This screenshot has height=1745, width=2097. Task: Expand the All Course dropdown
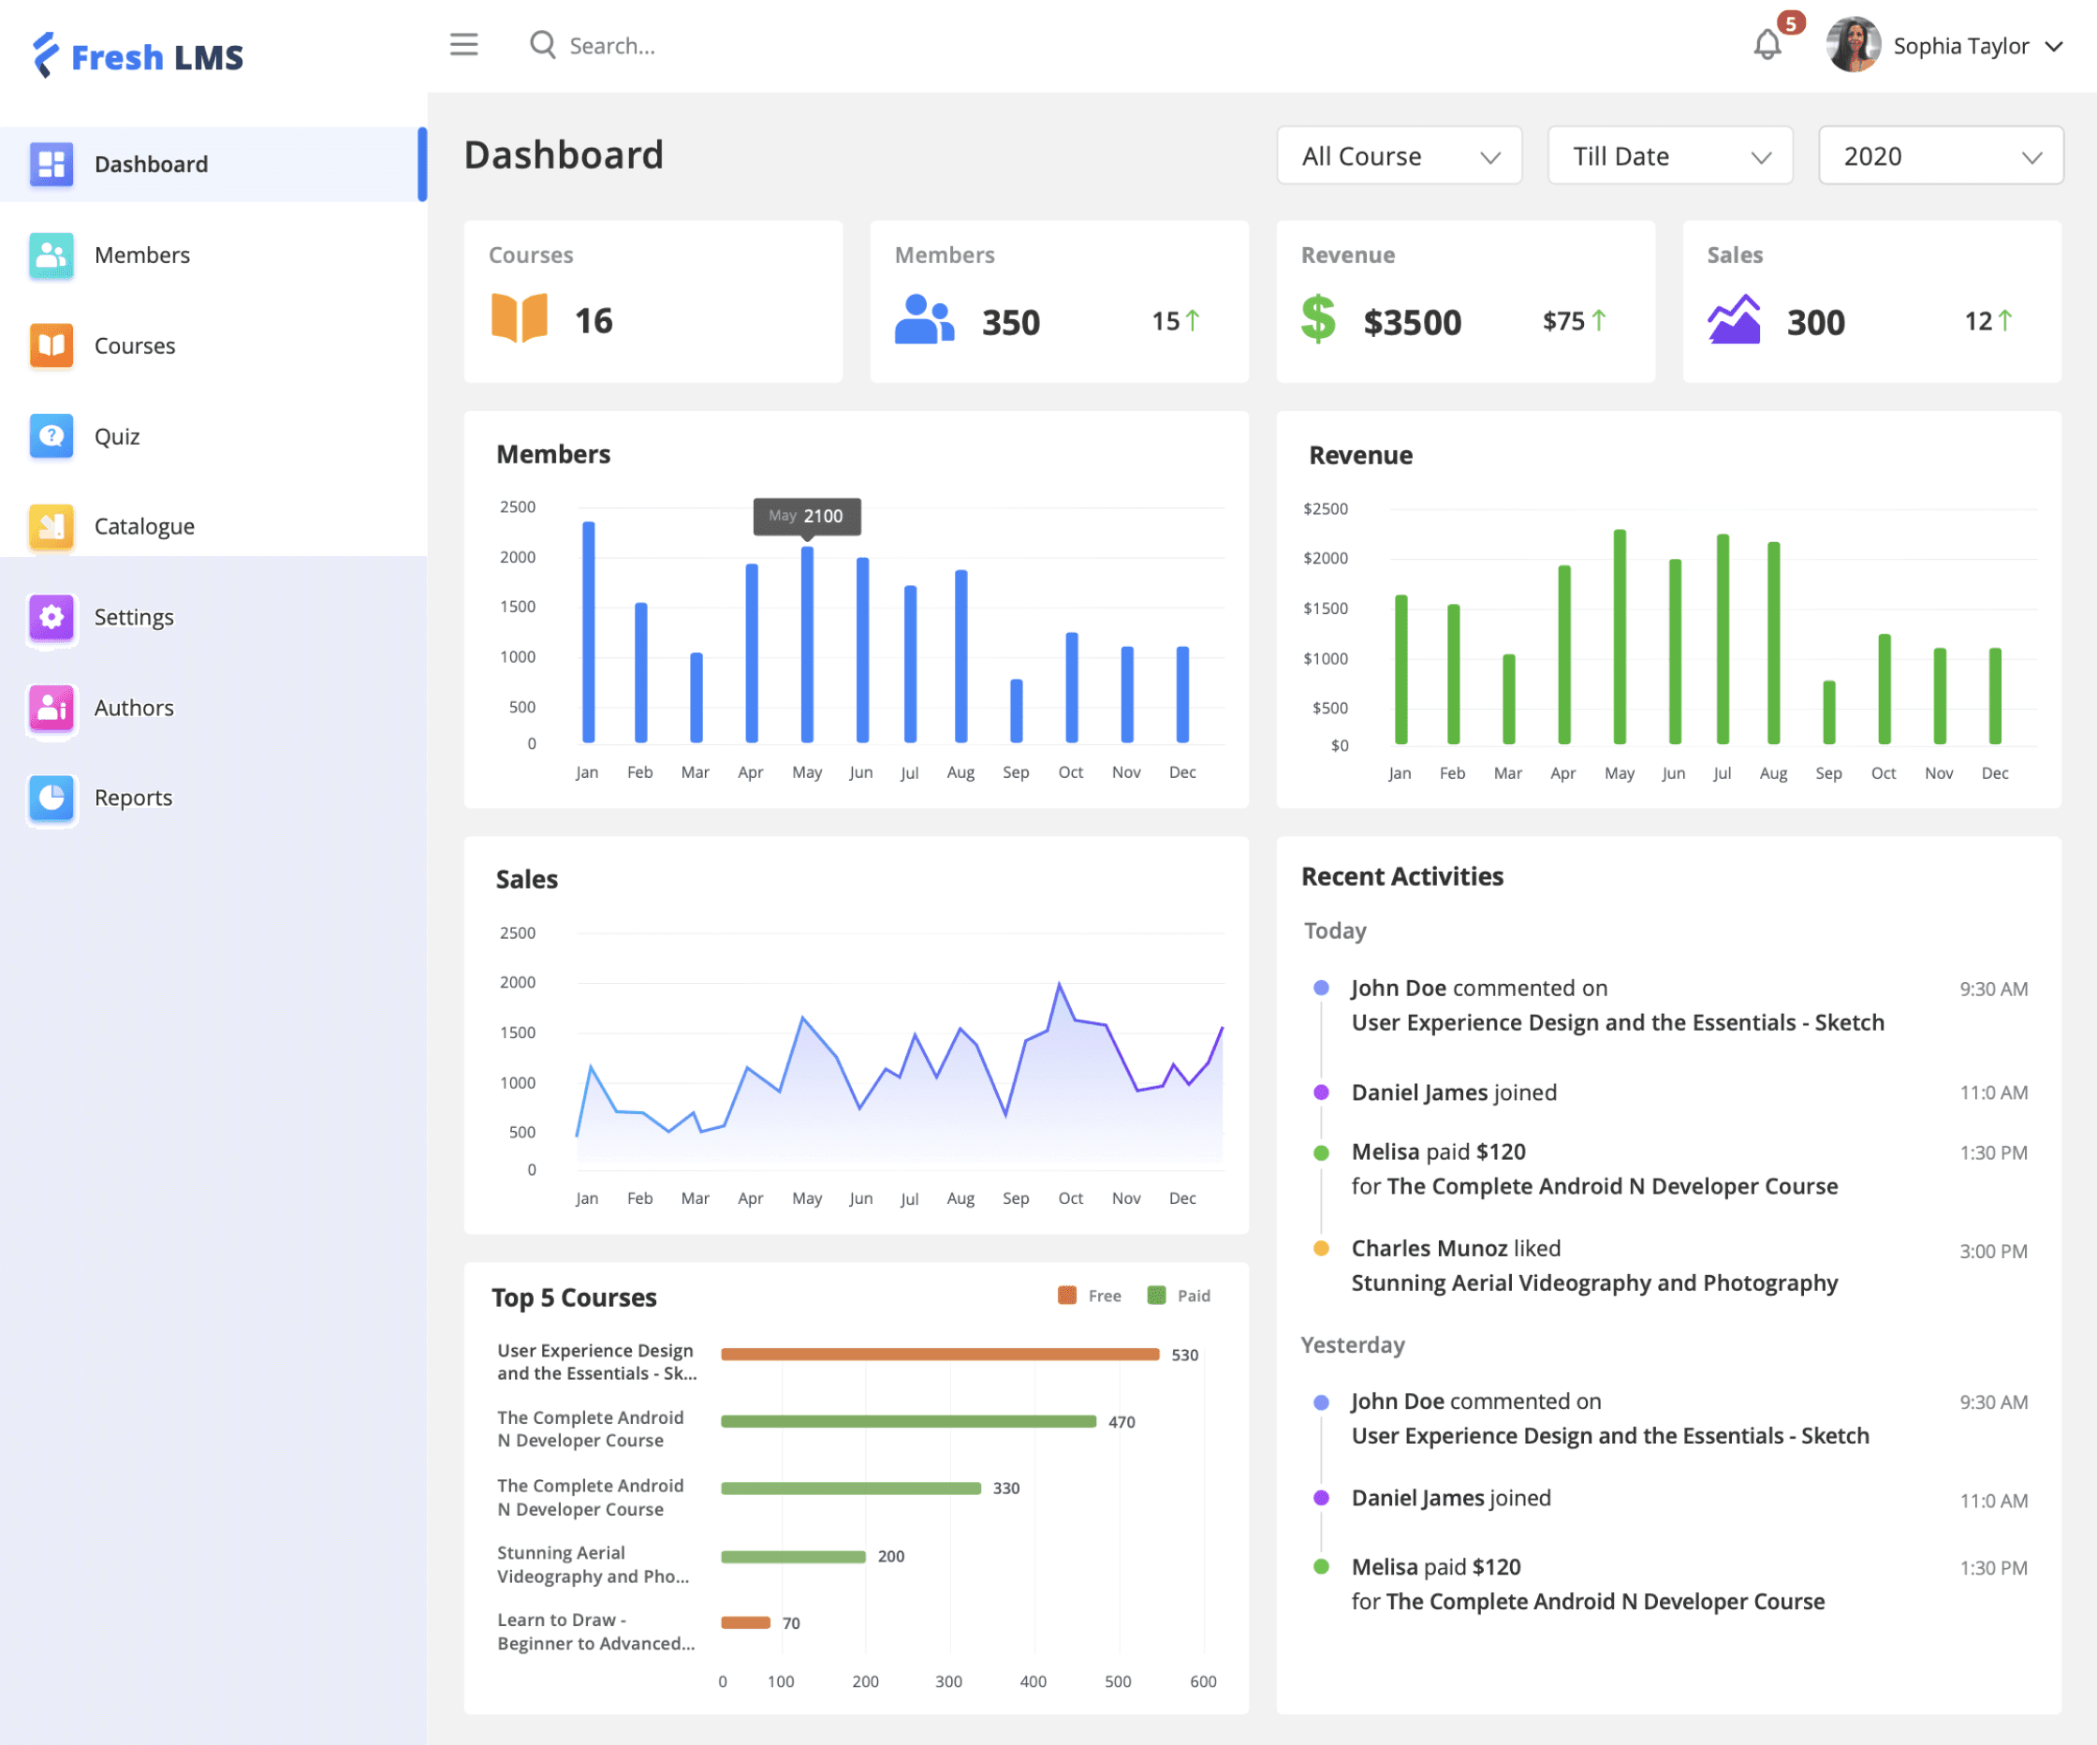click(x=1399, y=155)
